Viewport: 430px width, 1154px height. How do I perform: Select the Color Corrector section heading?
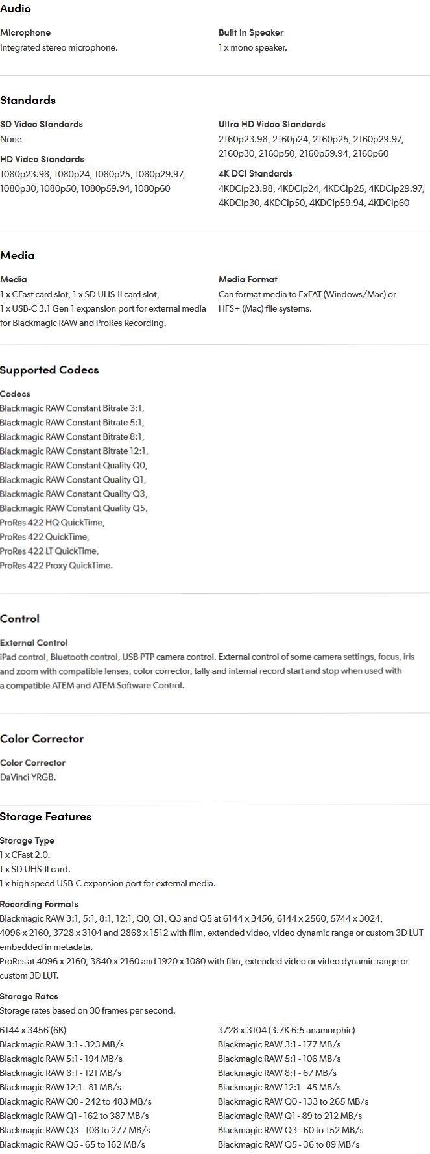coord(42,739)
